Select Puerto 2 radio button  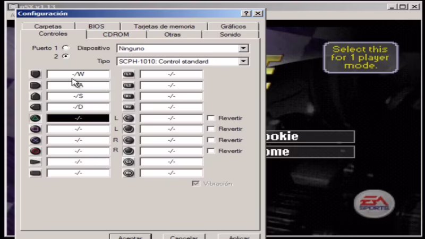tap(66, 56)
